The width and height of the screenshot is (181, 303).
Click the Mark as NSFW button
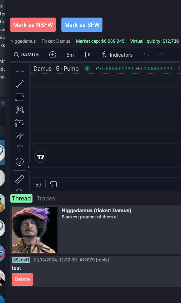[x=33, y=25]
